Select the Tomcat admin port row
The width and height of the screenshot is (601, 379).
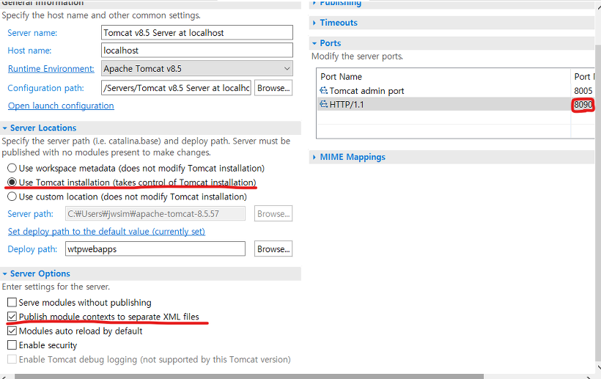coord(456,90)
